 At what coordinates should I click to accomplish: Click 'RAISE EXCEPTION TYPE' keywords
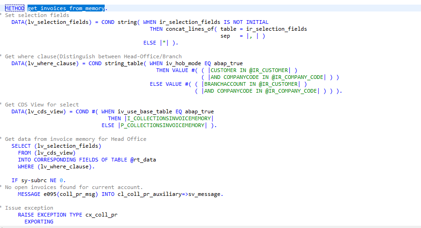(50, 215)
